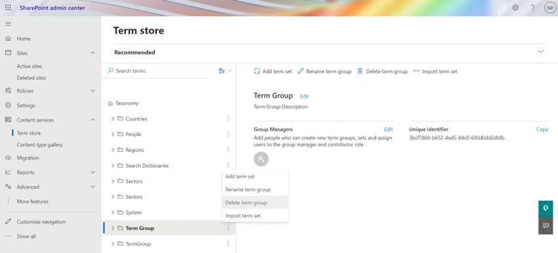This screenshot has width=558, height=253.
Task: Select the Countries folder
Action: [x=137, y=119]
